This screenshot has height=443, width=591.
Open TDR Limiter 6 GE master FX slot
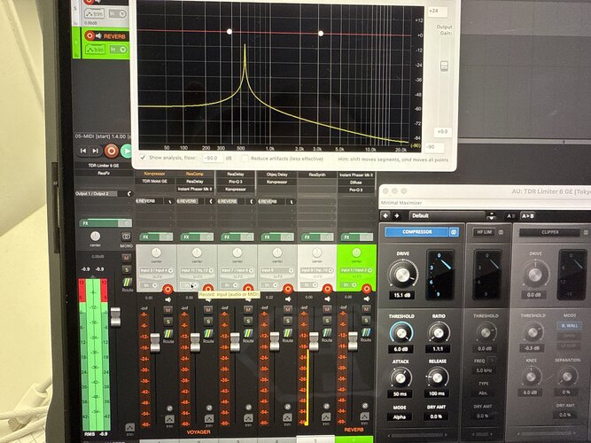pyautogui.click(x=104, y=166)
